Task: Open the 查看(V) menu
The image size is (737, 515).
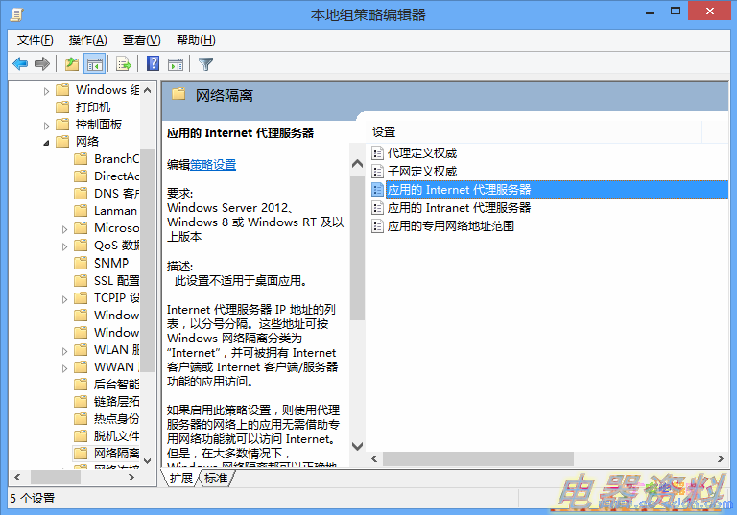Action: point(141,40)
